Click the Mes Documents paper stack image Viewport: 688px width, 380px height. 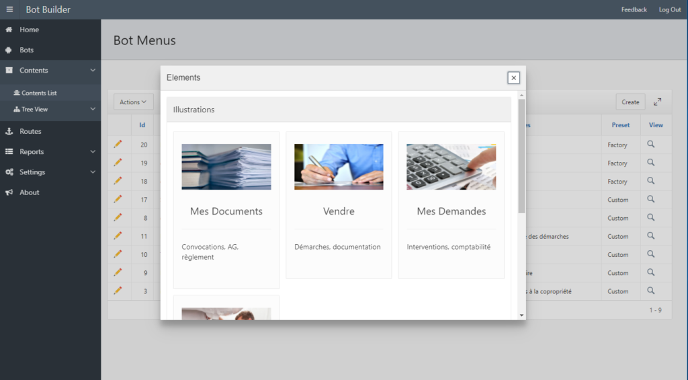coord(226,167)
